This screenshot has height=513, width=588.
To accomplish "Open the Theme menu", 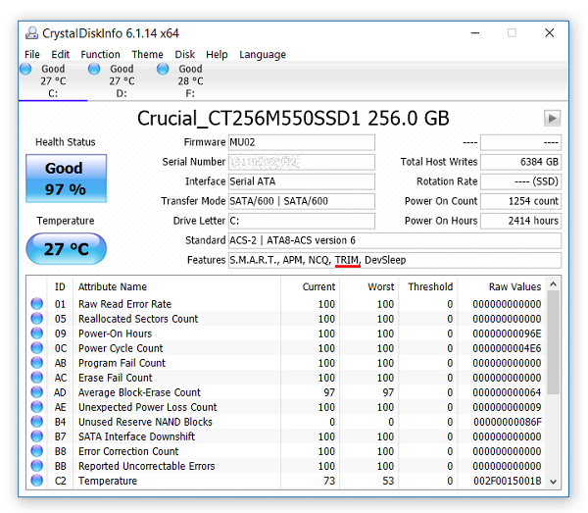I will (147, 54).
